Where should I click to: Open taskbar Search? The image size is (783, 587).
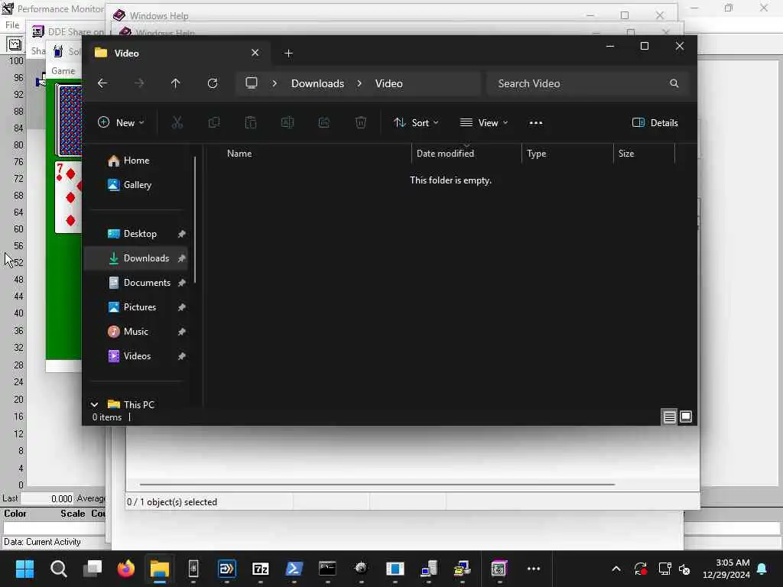(58, 569)
